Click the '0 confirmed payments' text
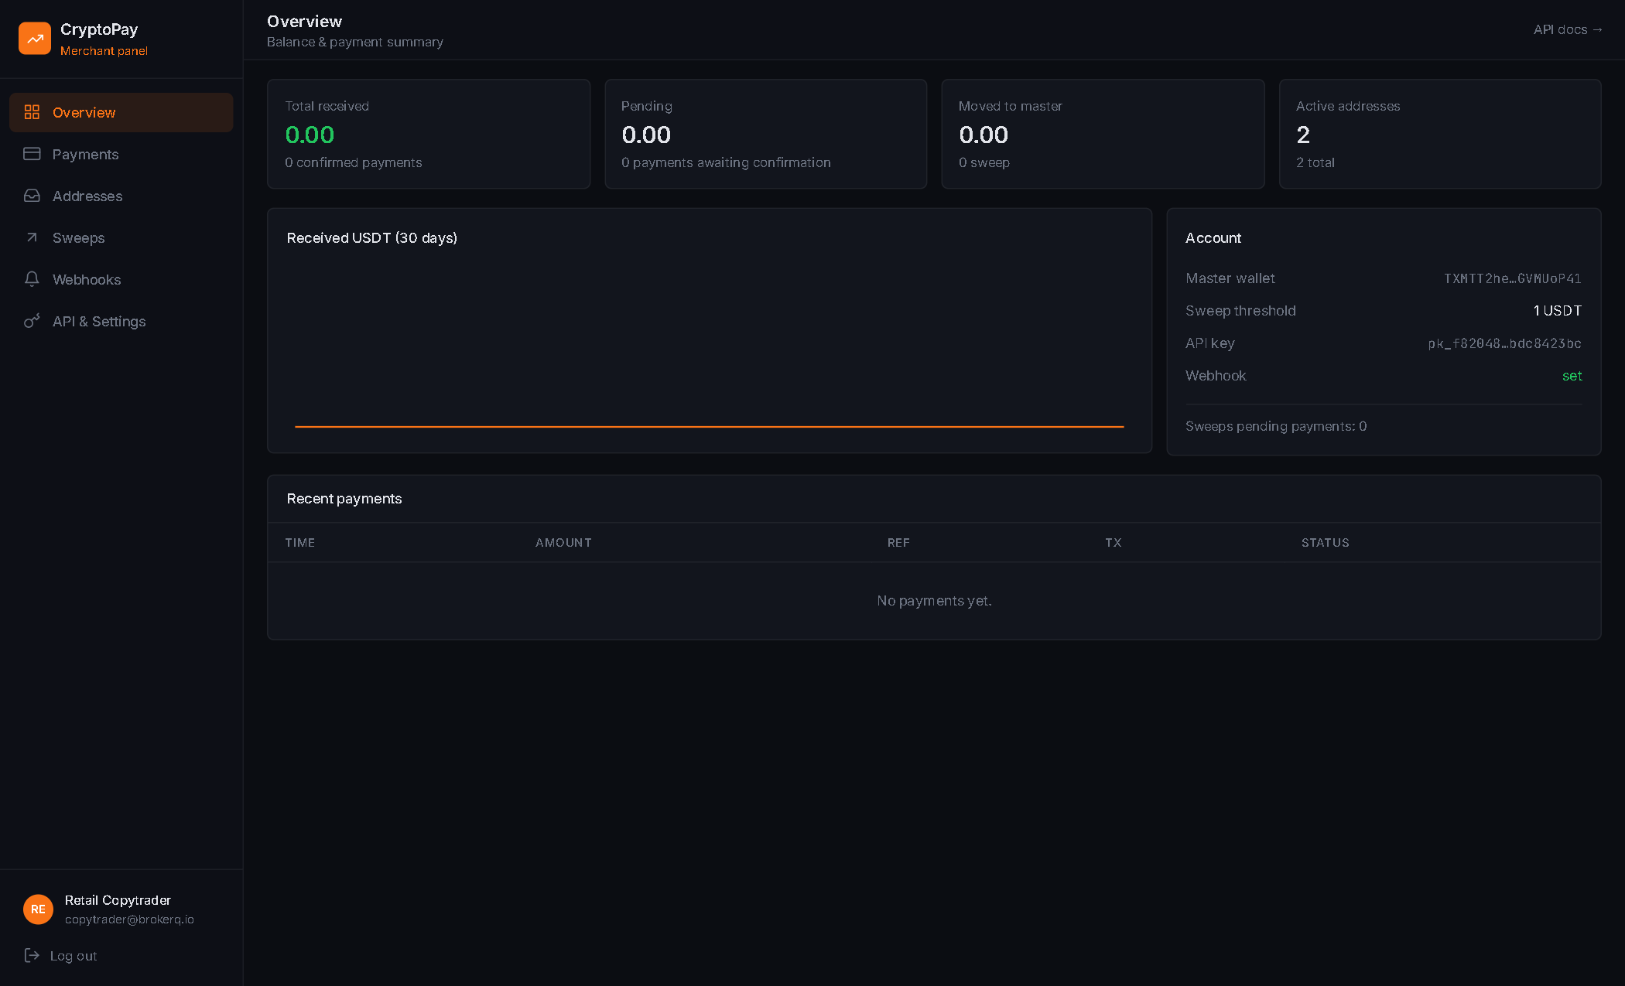The image size is (1625, 986). tap(354, 162)
